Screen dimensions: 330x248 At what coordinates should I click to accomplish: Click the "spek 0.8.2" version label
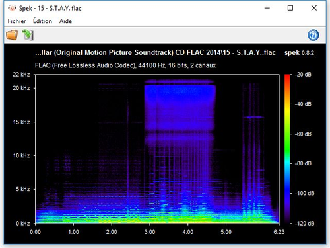[x=299, y=53]
